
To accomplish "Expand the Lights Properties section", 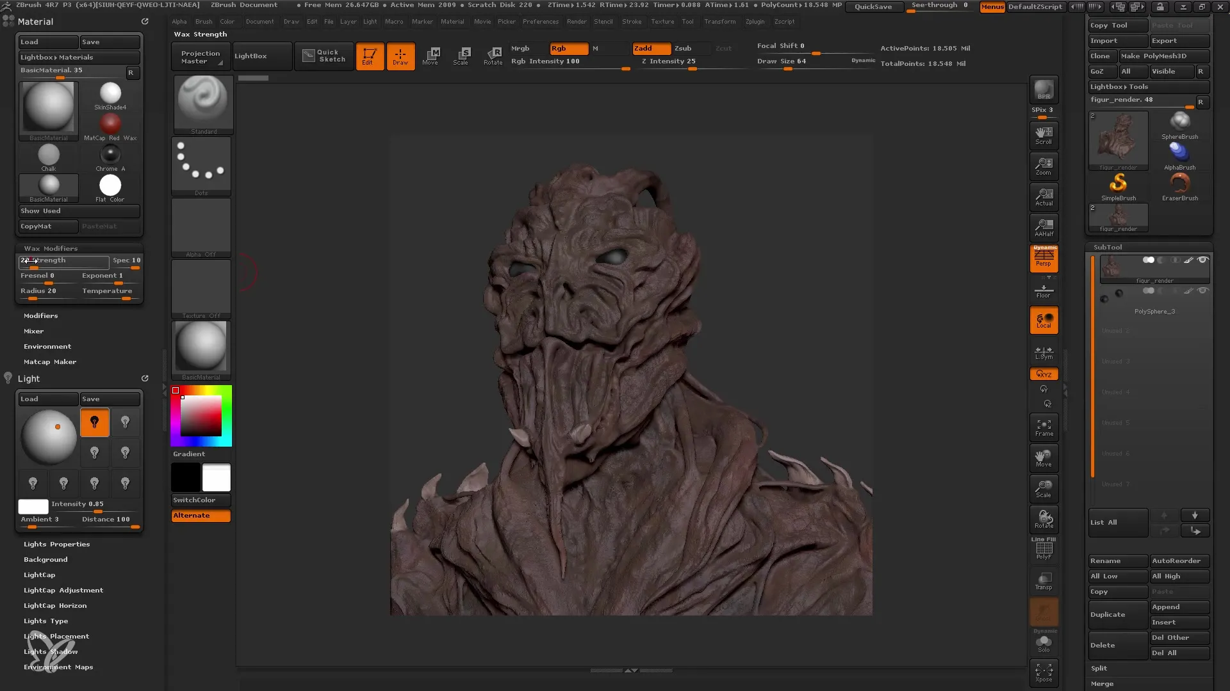I will click(x=56, y=543).
